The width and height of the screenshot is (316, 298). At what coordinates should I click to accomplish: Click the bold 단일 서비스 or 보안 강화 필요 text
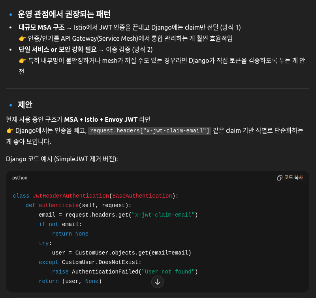pos(58,49)
